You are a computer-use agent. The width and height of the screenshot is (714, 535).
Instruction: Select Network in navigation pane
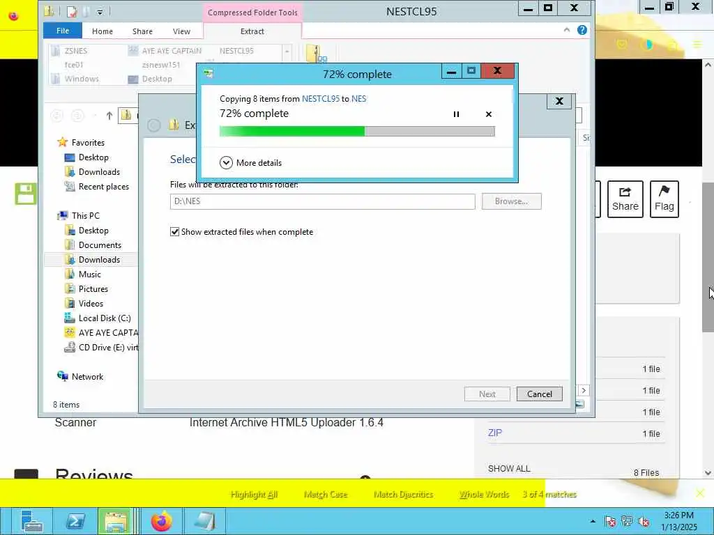(87, 377)
